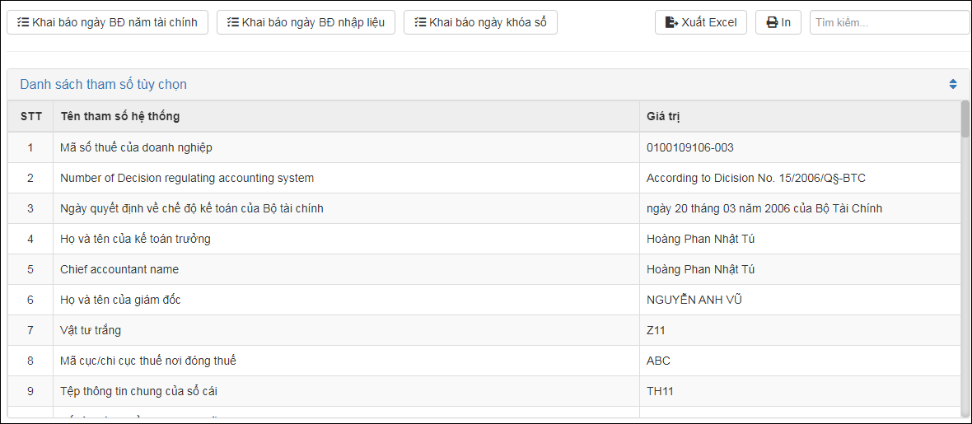Focus the Tìm kiếm search box
The image size is (972, 424).
point(888,22)
